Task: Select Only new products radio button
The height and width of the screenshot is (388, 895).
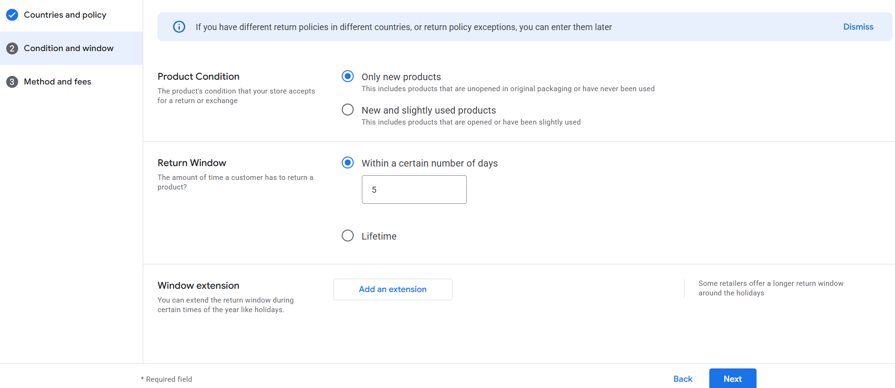Action: click(347, 76)
